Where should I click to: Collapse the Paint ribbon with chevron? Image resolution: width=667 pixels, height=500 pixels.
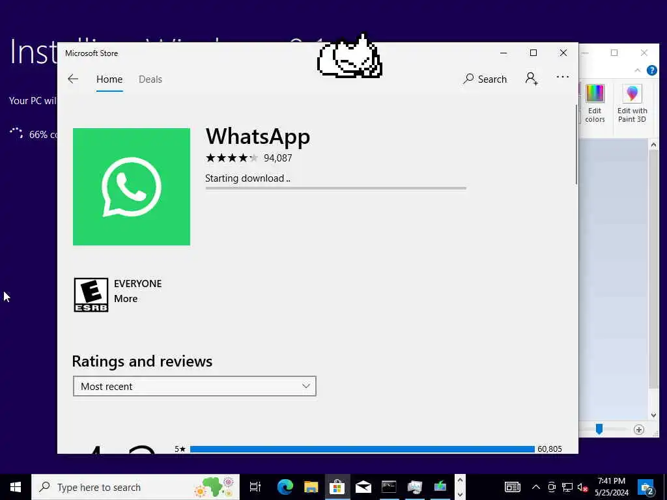point(637,70)
